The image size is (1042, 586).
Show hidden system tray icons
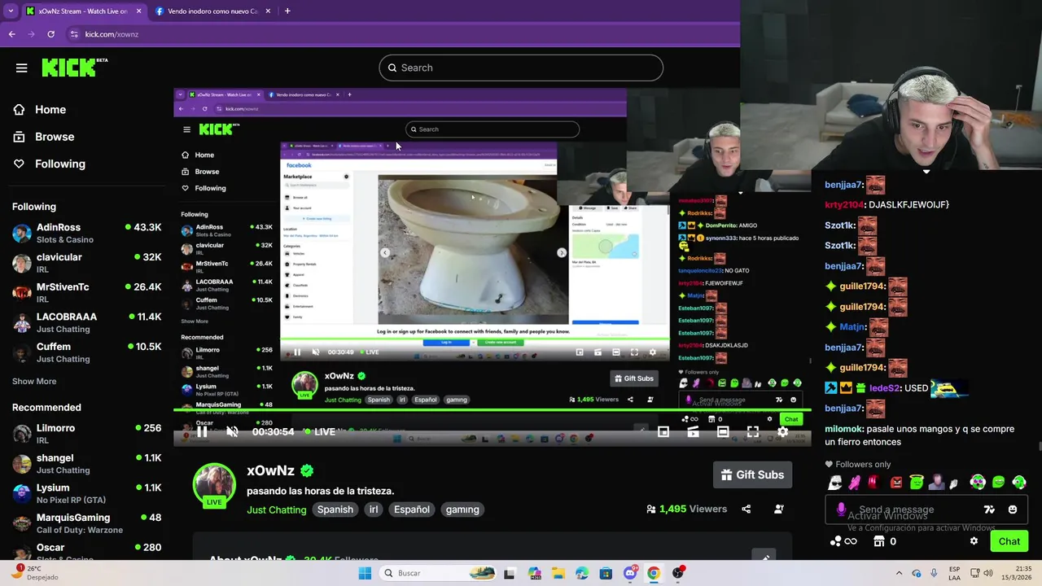click(x=899, y=573)
